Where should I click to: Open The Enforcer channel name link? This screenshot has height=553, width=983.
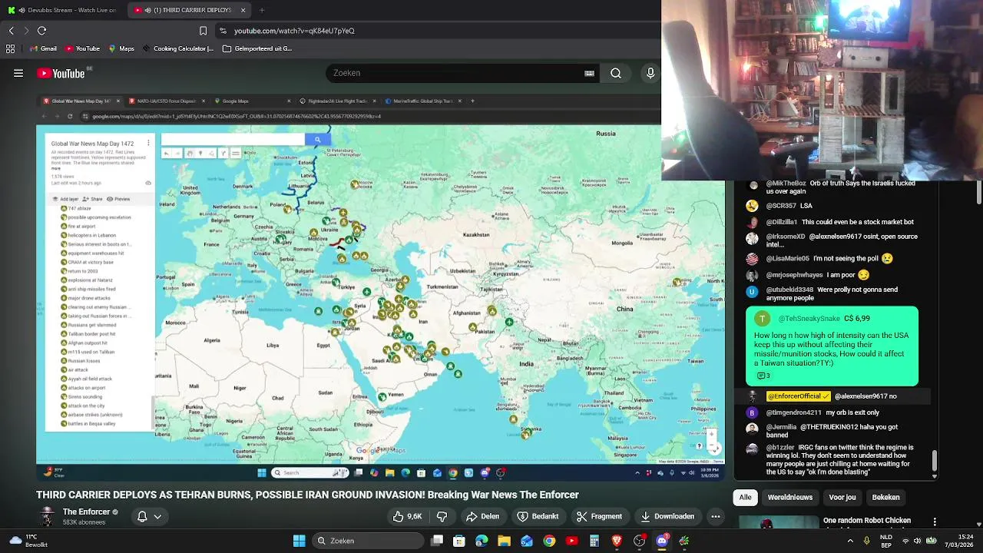(86, 512)
